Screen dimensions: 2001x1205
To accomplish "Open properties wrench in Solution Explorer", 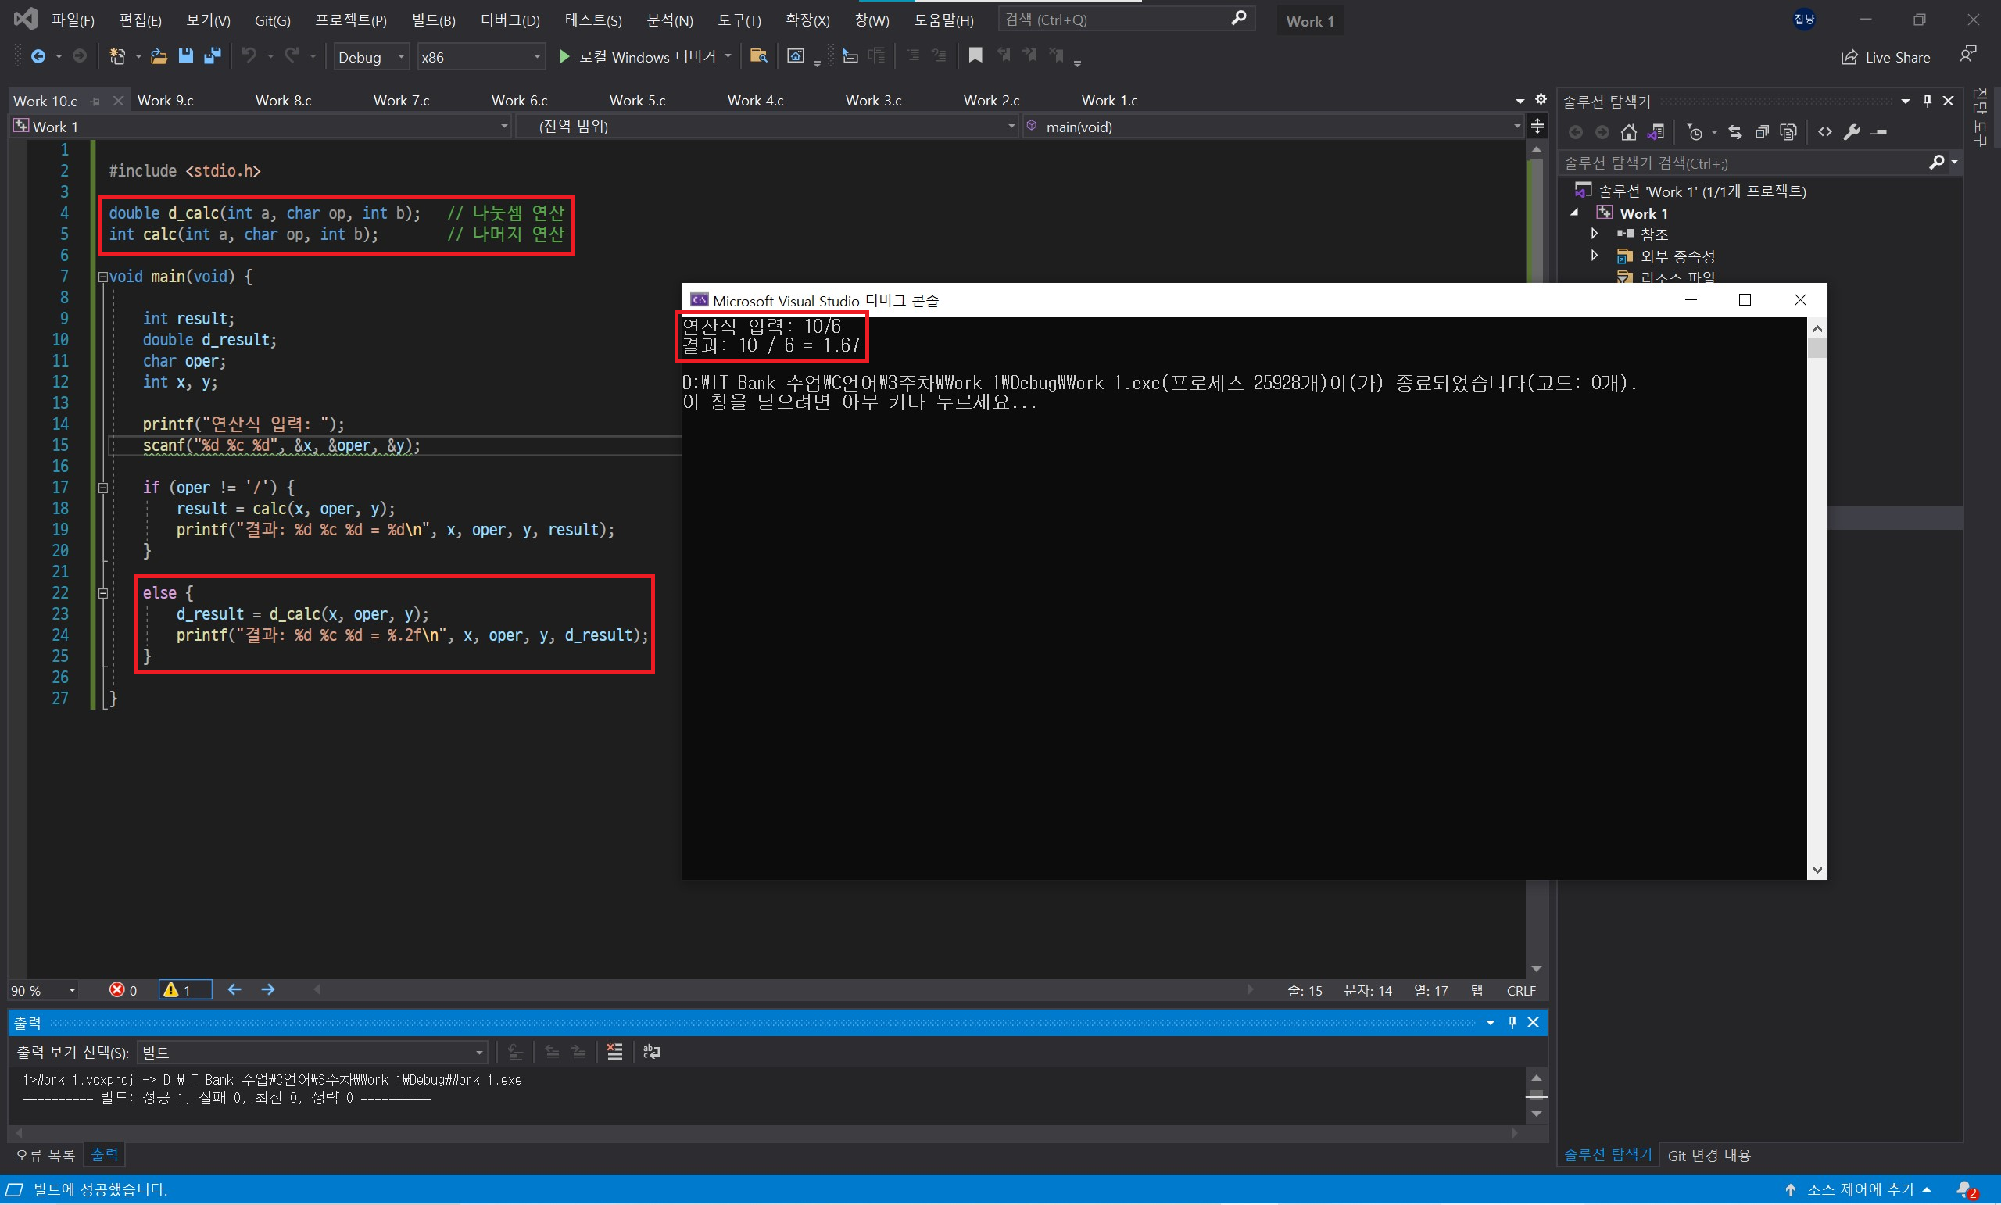I will [x=1852, y=131].
